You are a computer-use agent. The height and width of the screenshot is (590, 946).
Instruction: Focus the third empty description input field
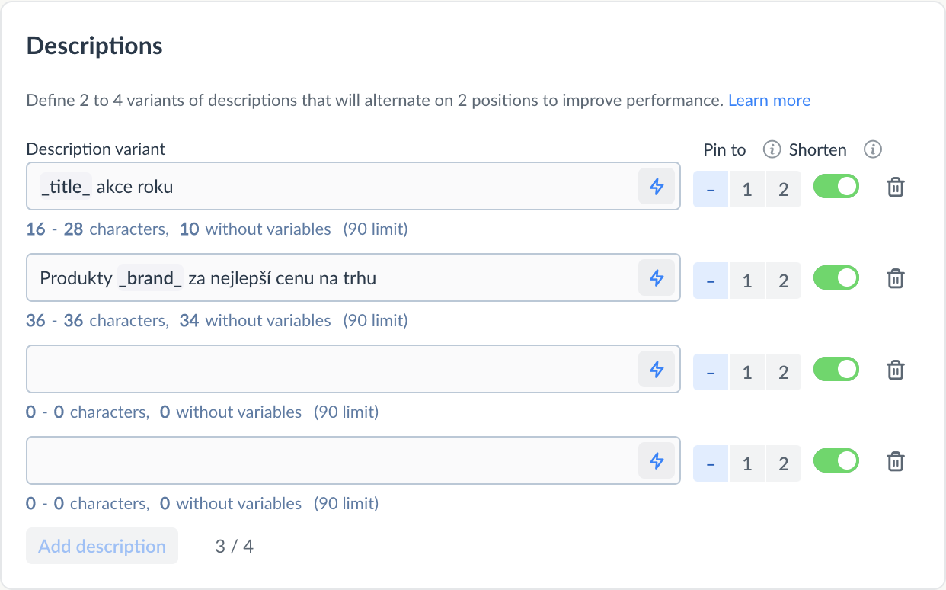[331, 370]
